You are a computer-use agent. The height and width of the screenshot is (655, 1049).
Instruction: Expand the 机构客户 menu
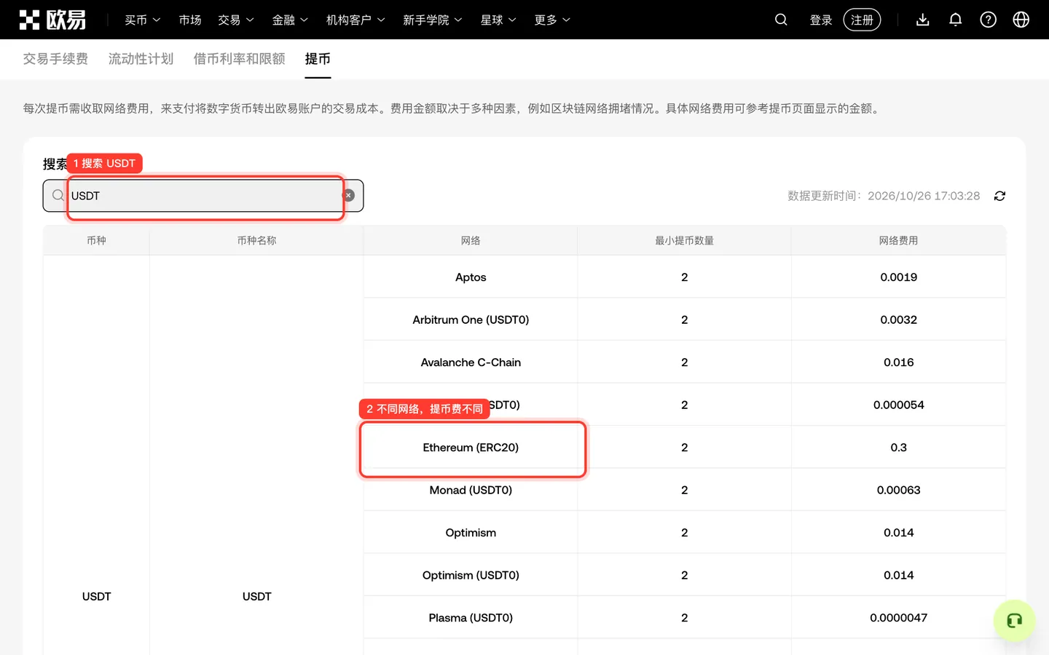355,20
